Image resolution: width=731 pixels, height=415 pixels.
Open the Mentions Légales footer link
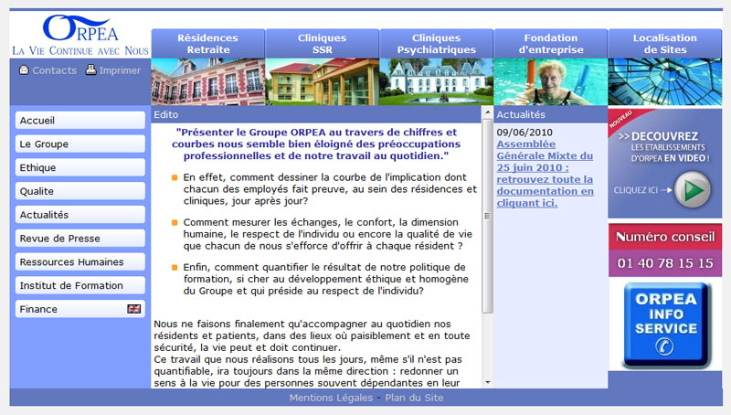tap(331, 398)
